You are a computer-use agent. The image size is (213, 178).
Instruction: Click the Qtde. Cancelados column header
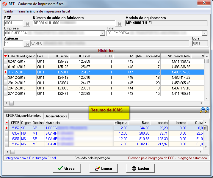click(147, 56)
